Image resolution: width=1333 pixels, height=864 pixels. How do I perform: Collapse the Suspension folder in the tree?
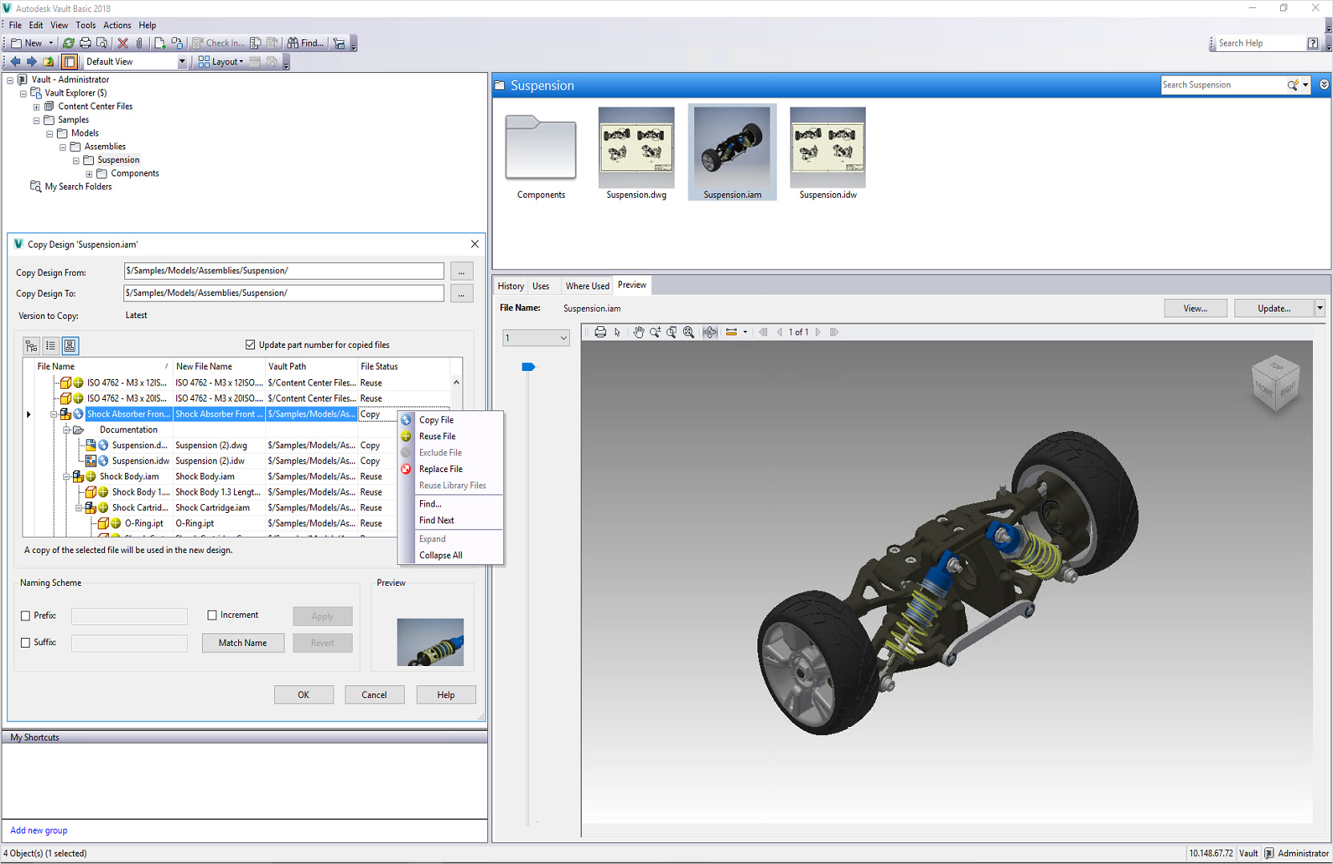(x=76, y=160)
